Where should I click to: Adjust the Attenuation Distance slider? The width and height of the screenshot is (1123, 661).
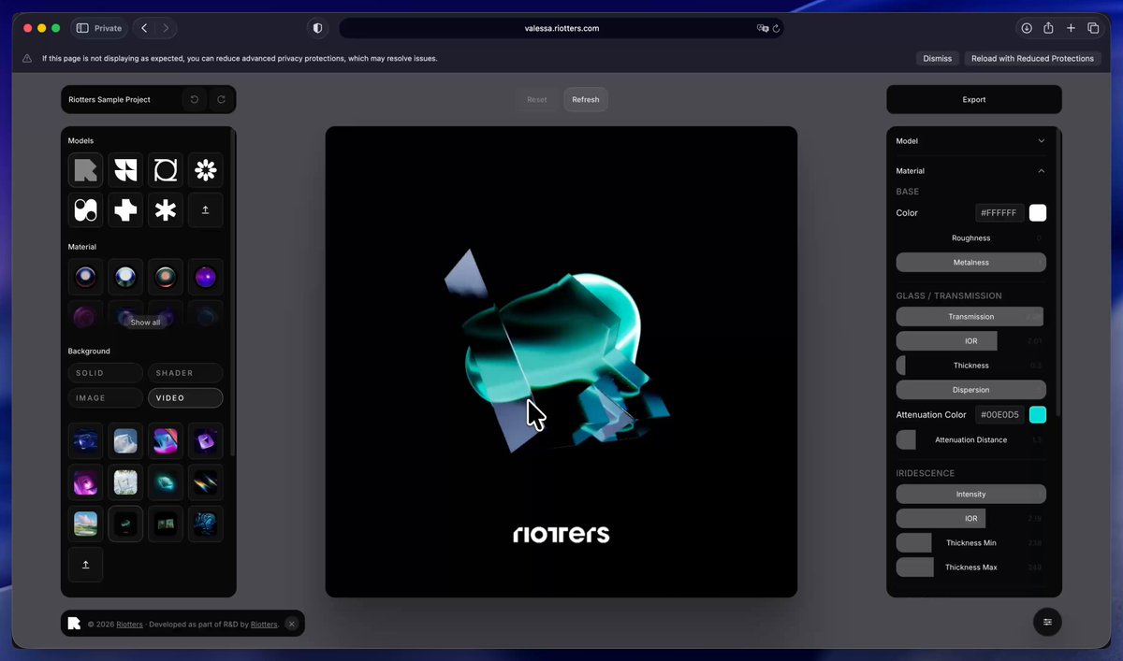tap(970, 439)
